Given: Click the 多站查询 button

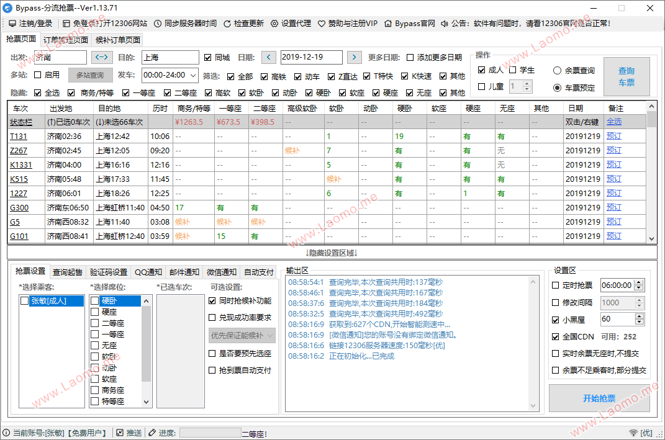Looking at the screenshot, I should coord(90,75).
